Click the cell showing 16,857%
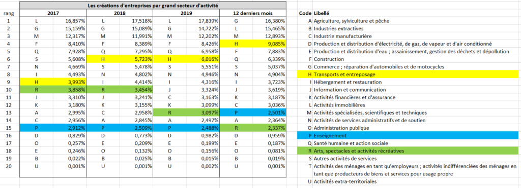This screenshot has width=521, height=188. (x=70, y=21)
